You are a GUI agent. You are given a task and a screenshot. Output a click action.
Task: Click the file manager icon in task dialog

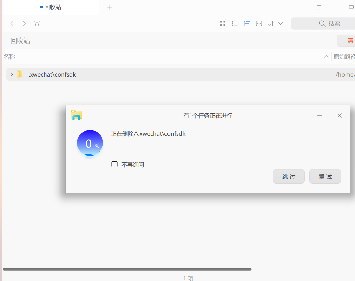pyautogui.click(x=76, y=115)
